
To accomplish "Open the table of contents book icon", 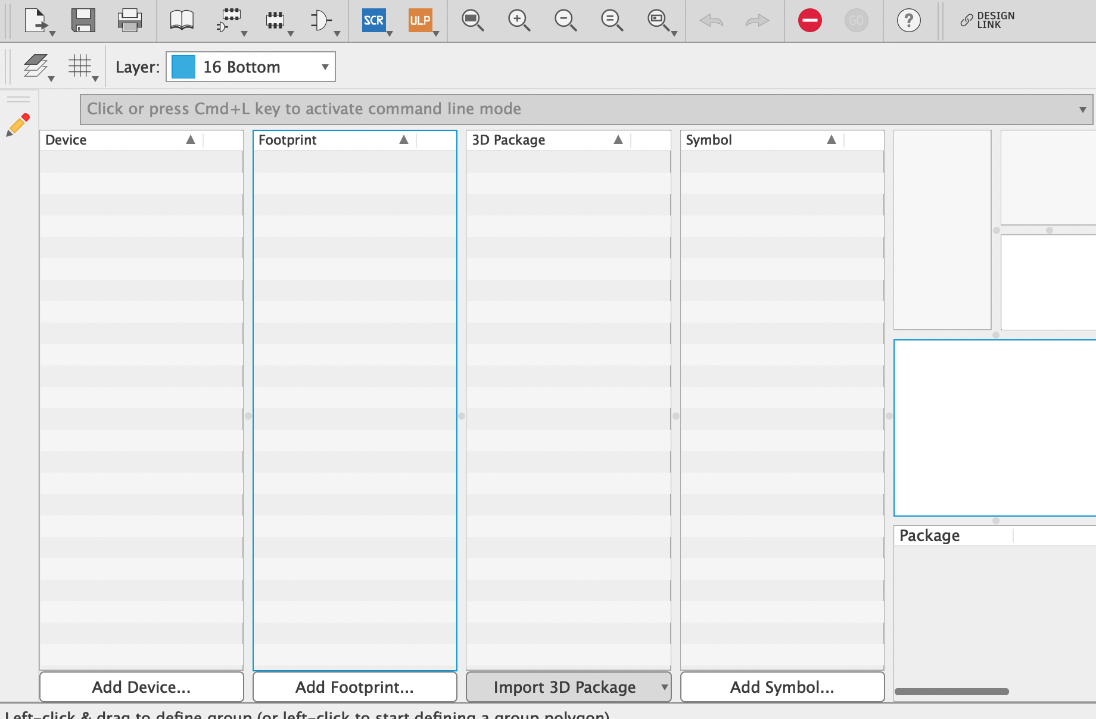I will (x=182, y=20).
